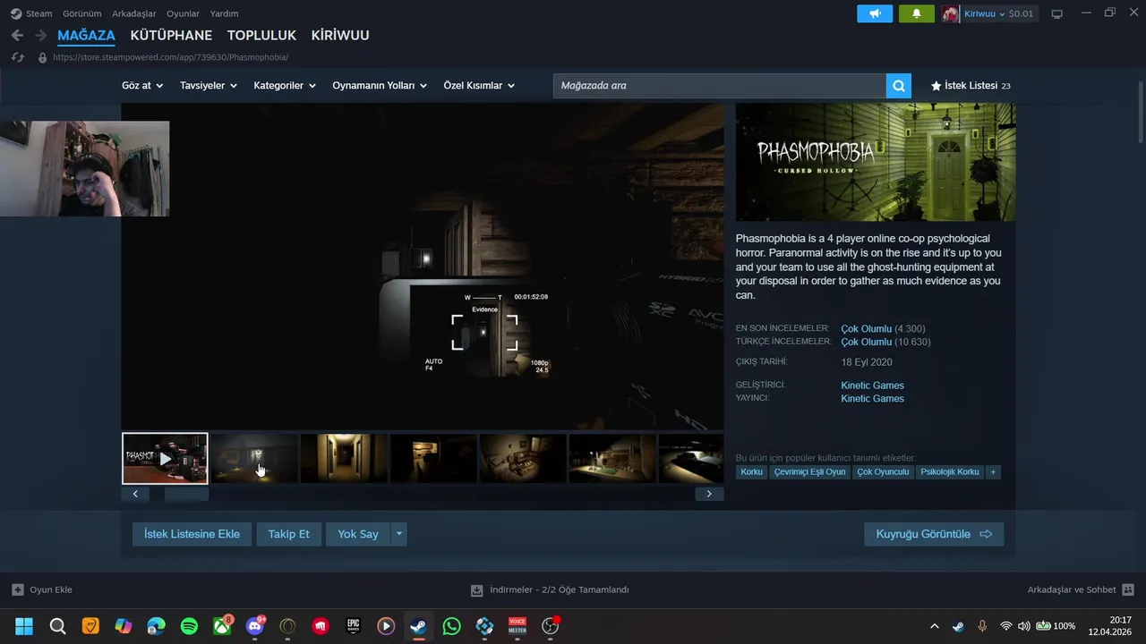Click the magnifier search button in store
The height and width of the screenshot is (644, 1146).
(x=898, y=86)
